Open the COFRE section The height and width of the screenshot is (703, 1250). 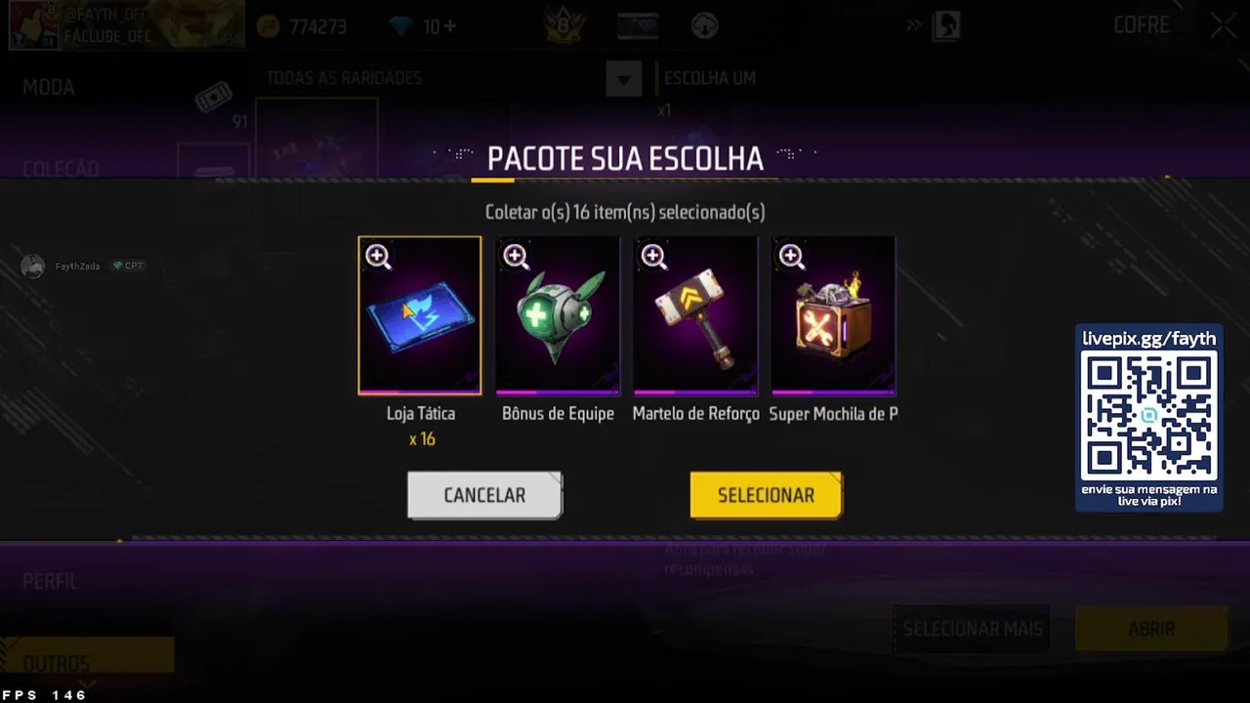pos(1141,25)
